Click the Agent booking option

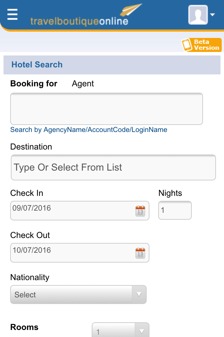[83, 84]
